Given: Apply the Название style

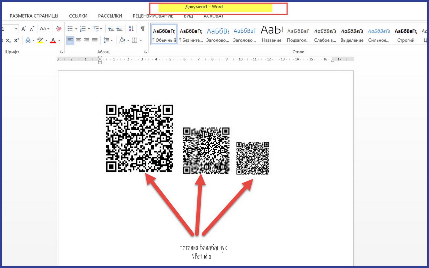Looking at the screenshot, I should [x=272, y=34].
